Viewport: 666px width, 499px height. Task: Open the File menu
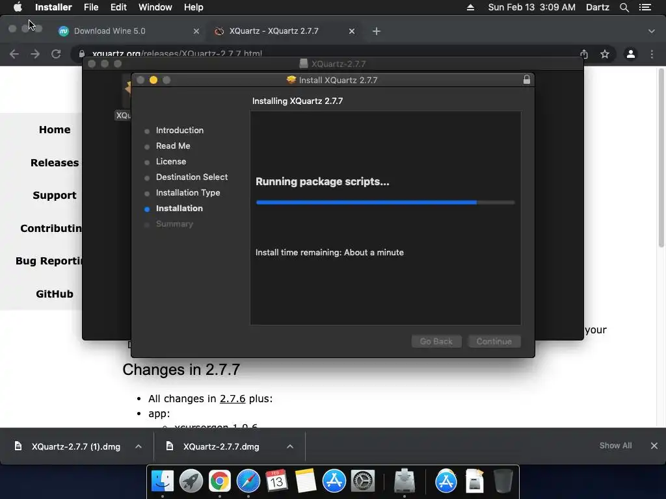click(x=91, y=7)
